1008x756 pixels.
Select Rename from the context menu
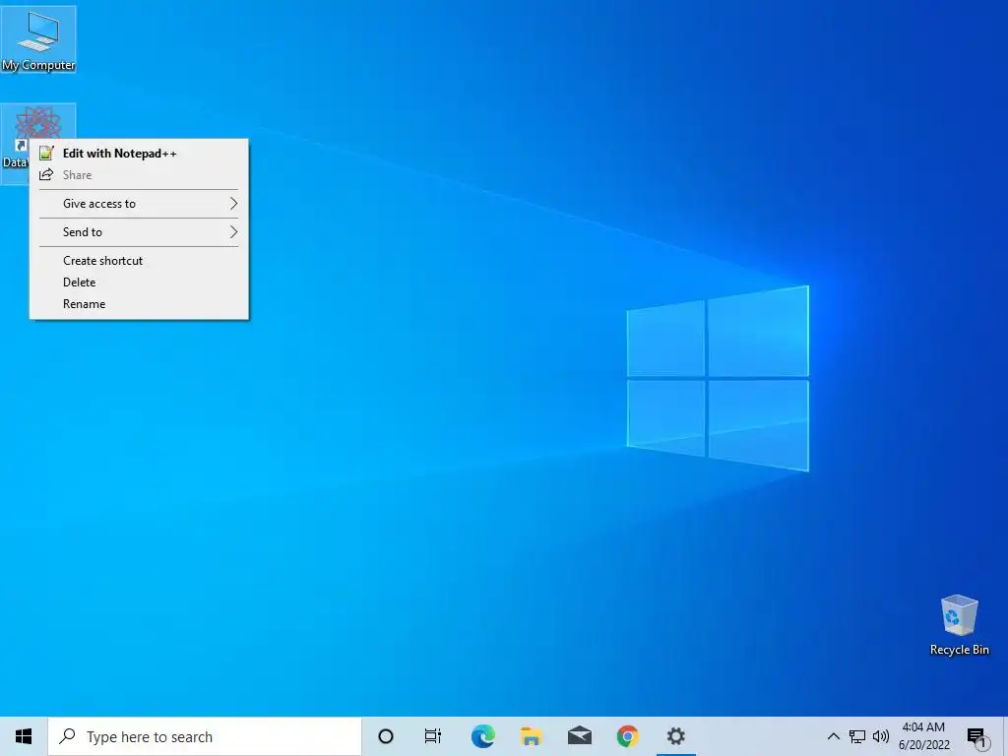[139, 304]
